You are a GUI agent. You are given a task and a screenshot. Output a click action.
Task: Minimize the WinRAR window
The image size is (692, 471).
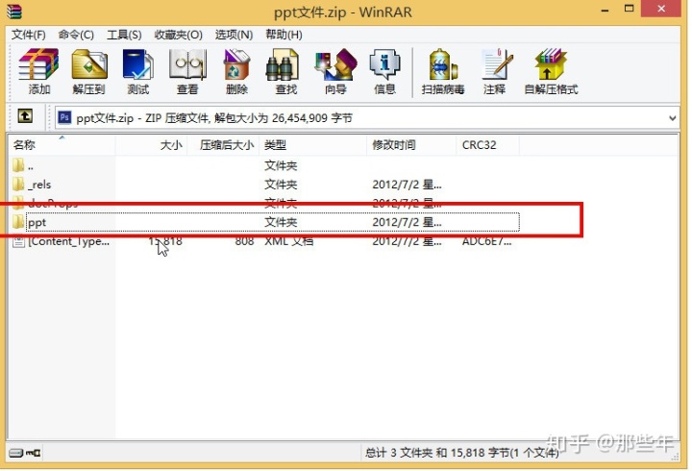(605, 10)
